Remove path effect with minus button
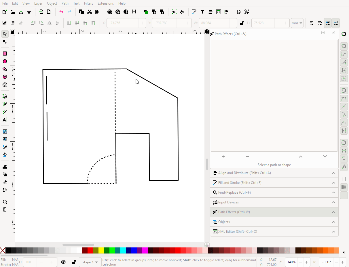 248,157
